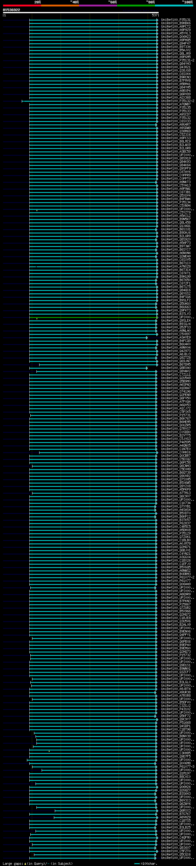196x866 pixels.
Task: Select hit label UniRef100_P15732
Action: [176, 655]
